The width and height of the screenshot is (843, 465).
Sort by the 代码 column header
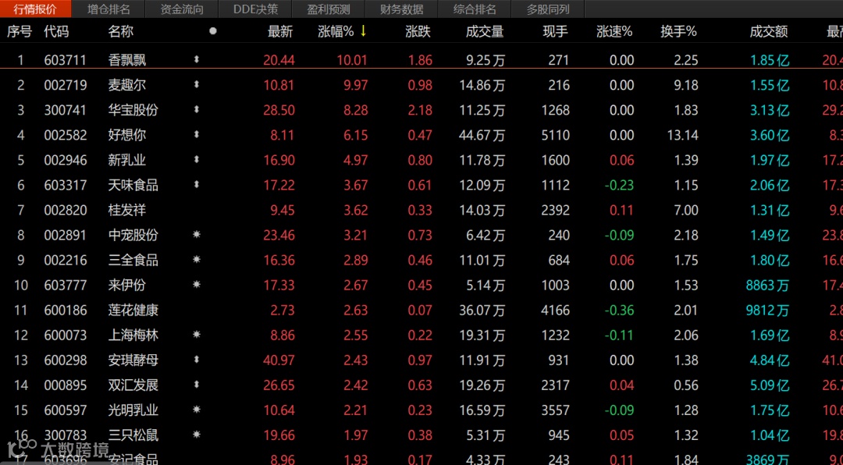[56, 32]
